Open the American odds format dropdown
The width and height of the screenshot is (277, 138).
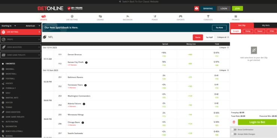(x=33, y=26)
